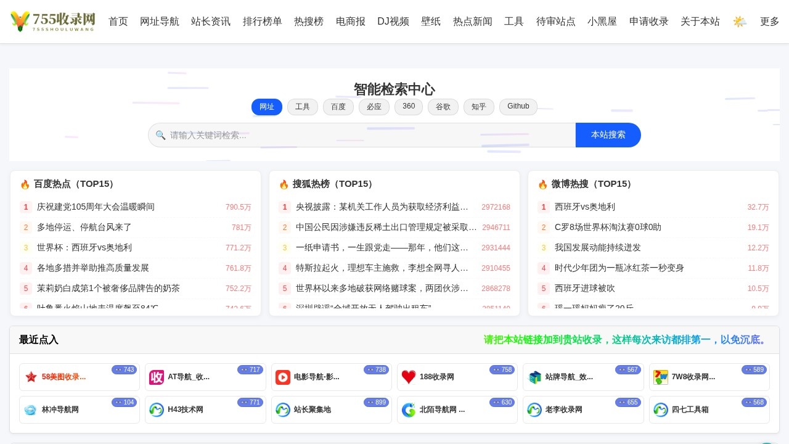Select the 网址 search category
The width and height of the screenshot is (789, 444).
tap(267, 107)
